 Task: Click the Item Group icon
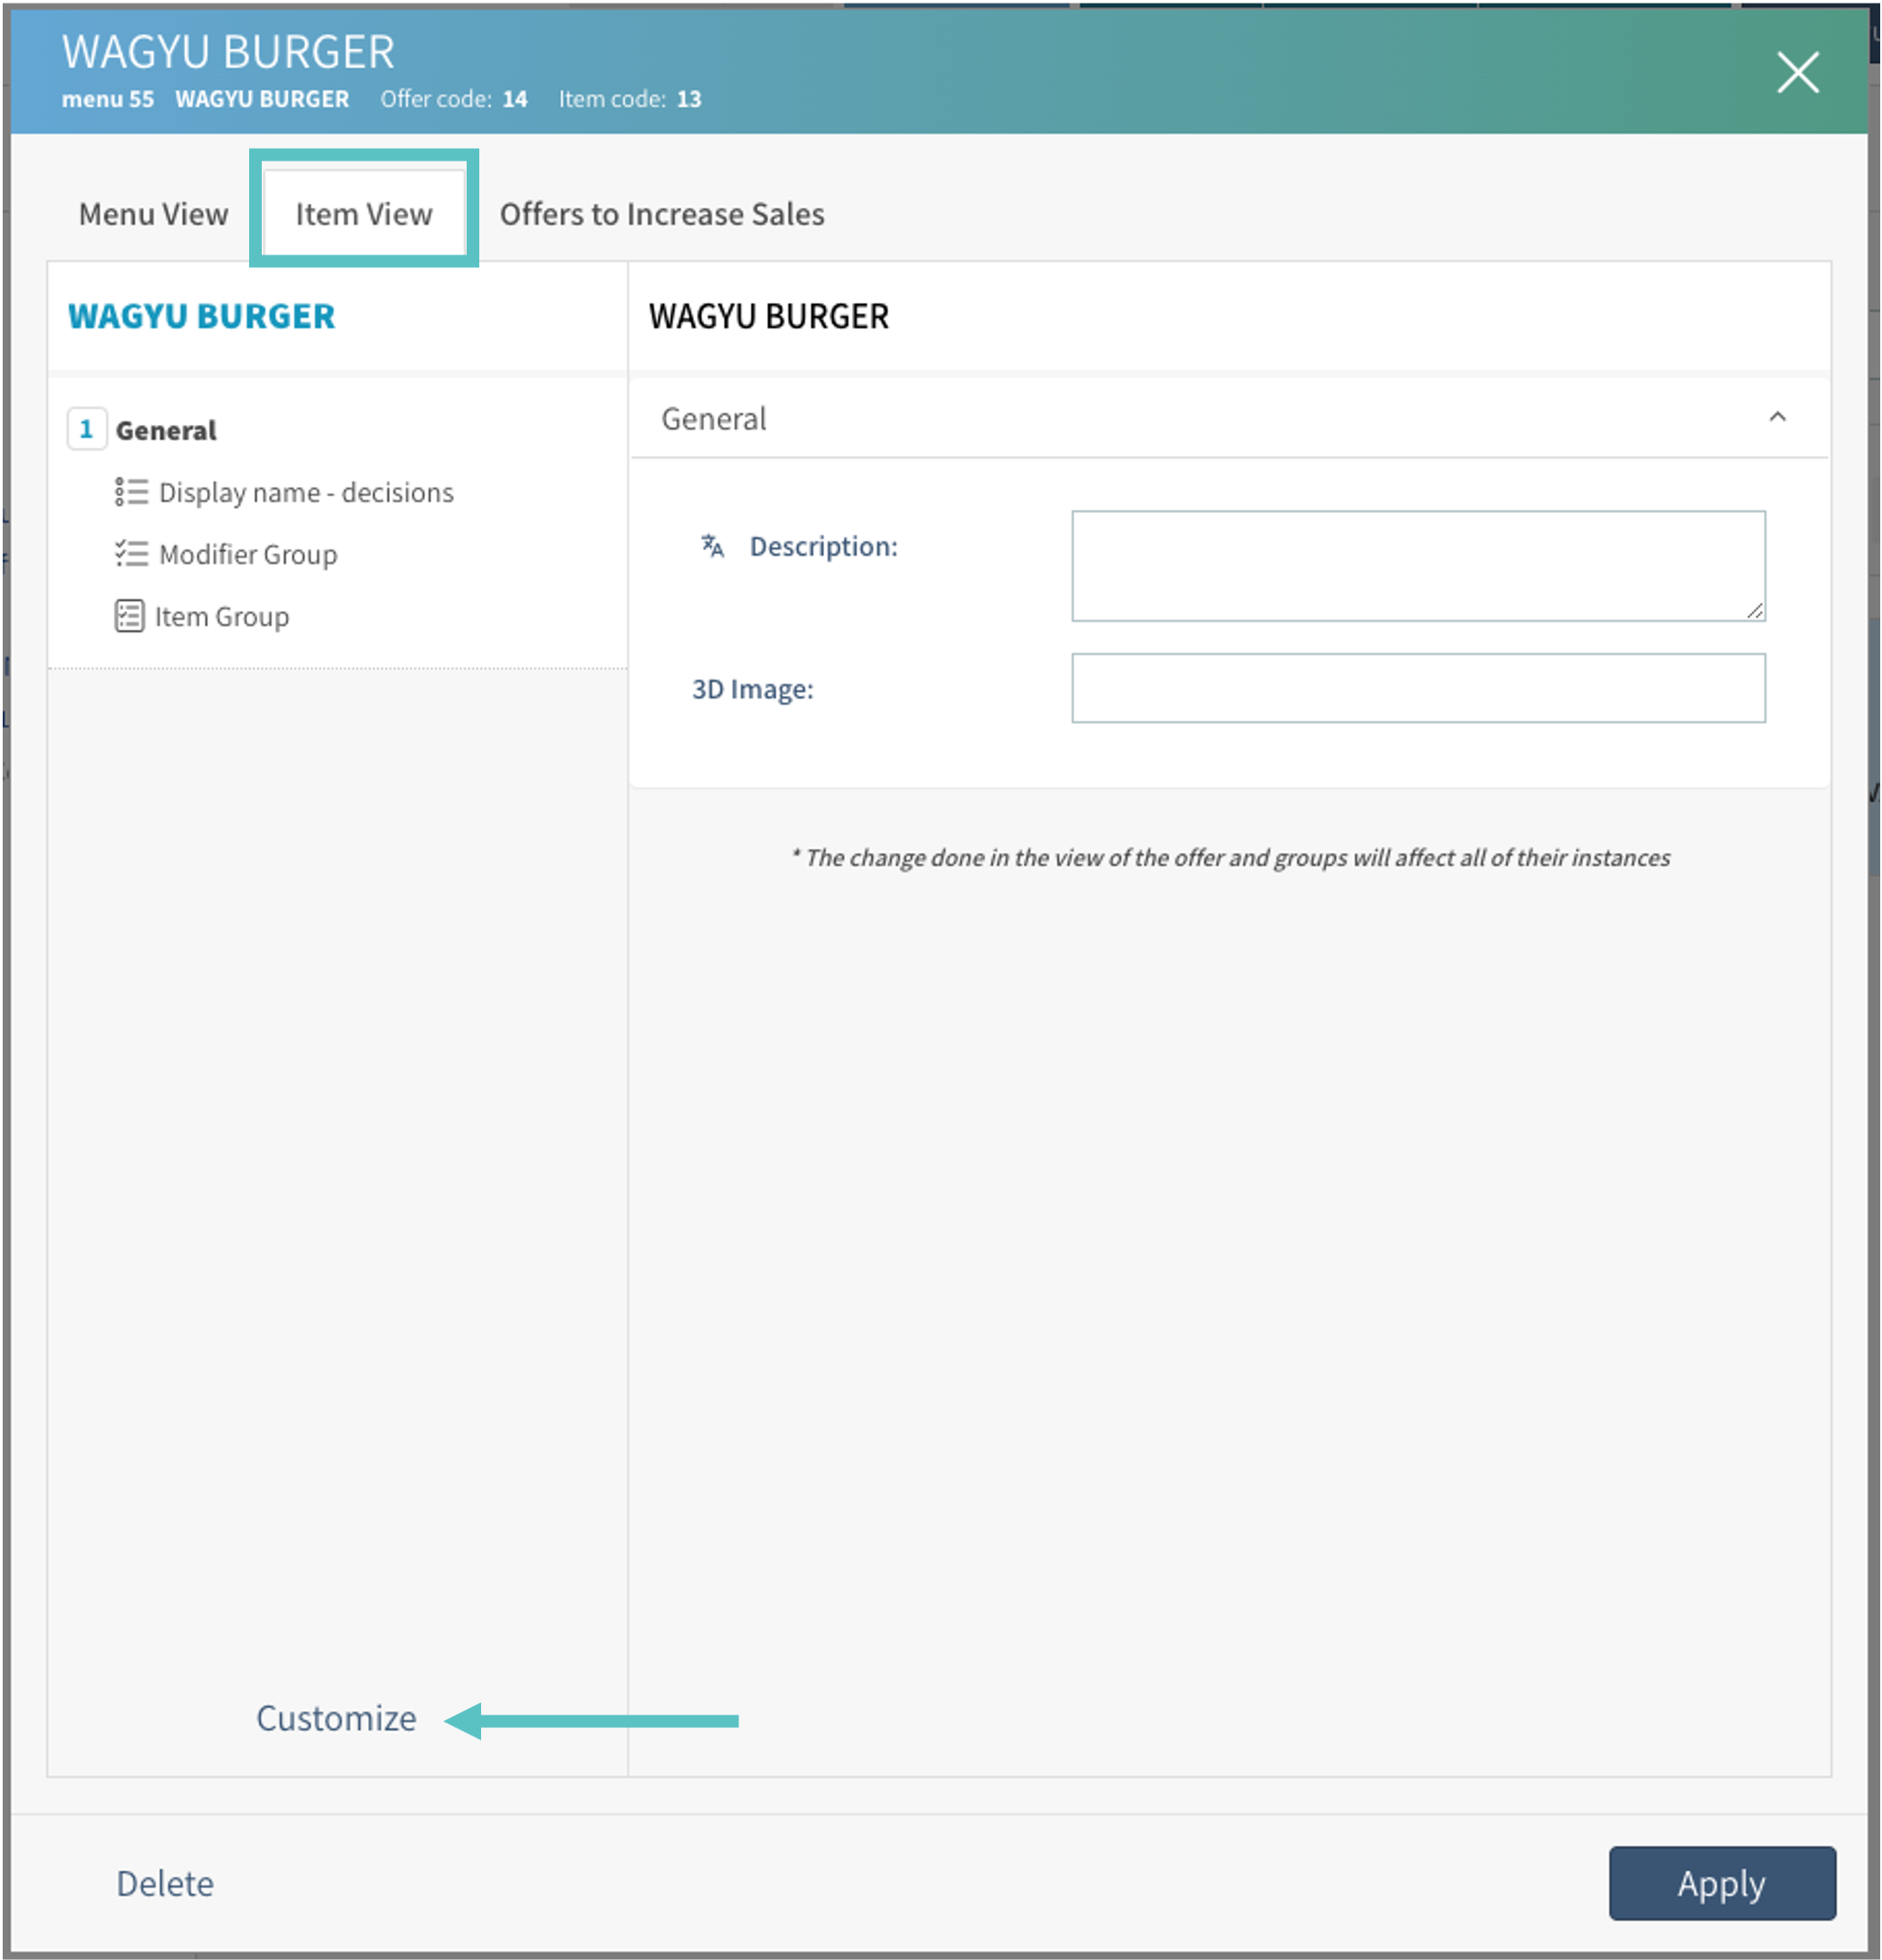click(129, 616)
